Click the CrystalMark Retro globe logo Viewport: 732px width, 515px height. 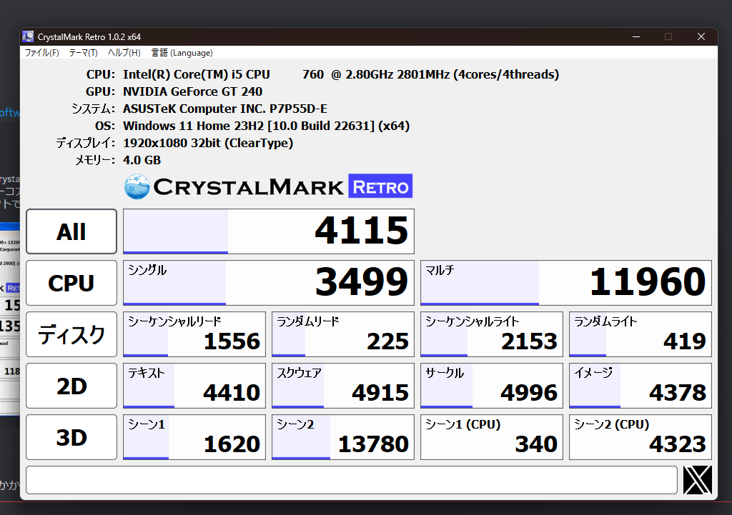pyautogui.click(x=137, y=186)
